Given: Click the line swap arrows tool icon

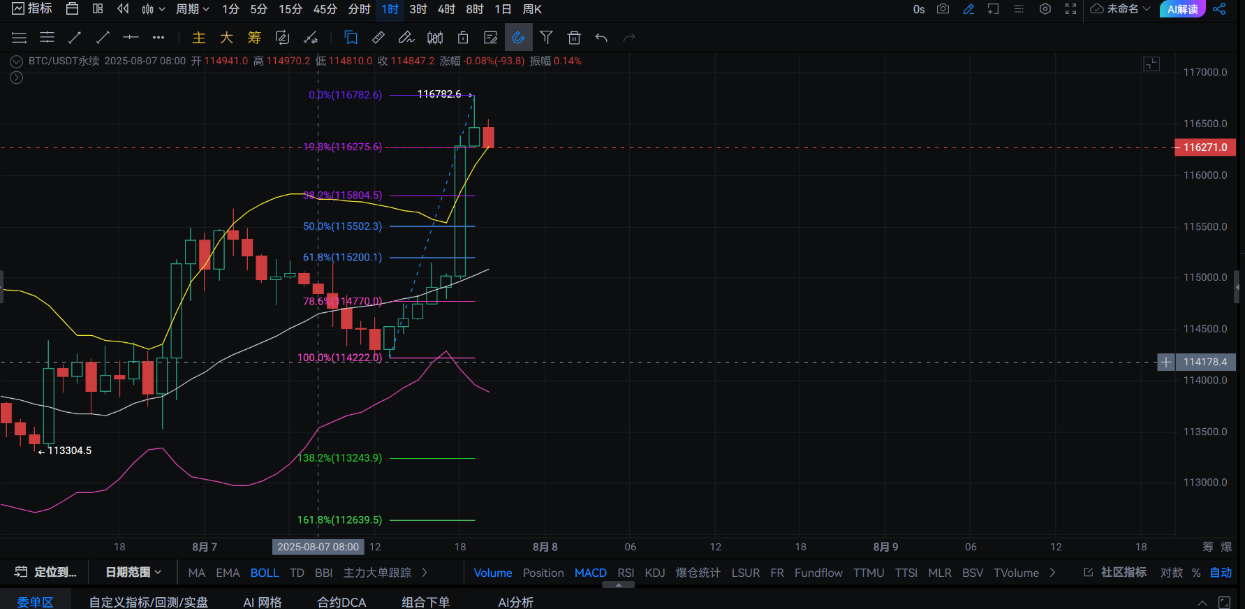Looking at the screenshot, I should click(311, 38).
